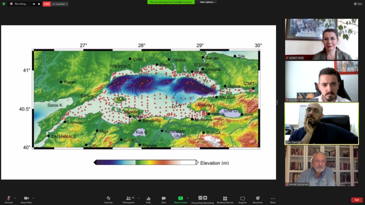Open the Chat panel
Image resolution: width=365 pixels, height=205 pixels.
point(164,199)
